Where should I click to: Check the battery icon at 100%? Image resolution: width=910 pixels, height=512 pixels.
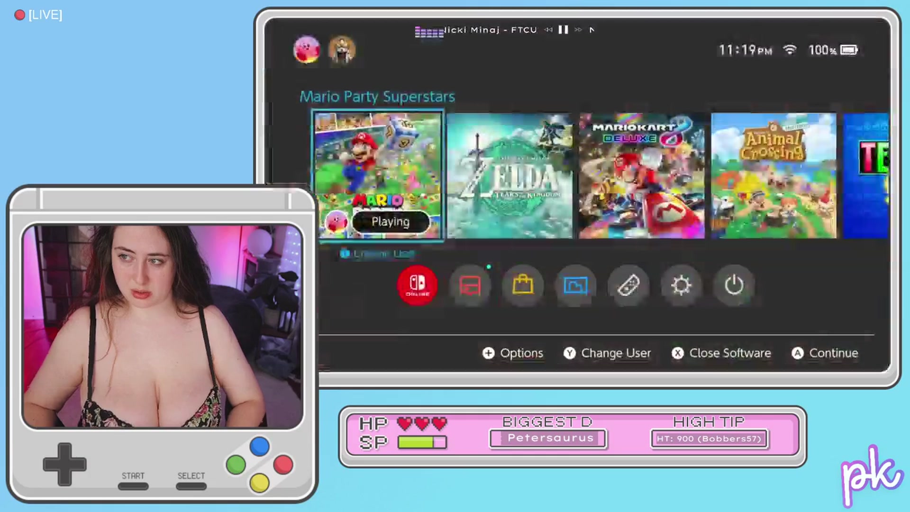click(849, 50)
